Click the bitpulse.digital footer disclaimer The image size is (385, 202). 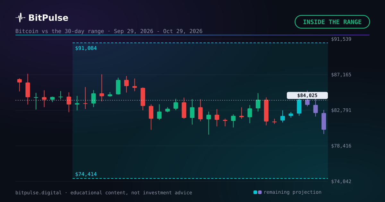(x=104, y=193)
